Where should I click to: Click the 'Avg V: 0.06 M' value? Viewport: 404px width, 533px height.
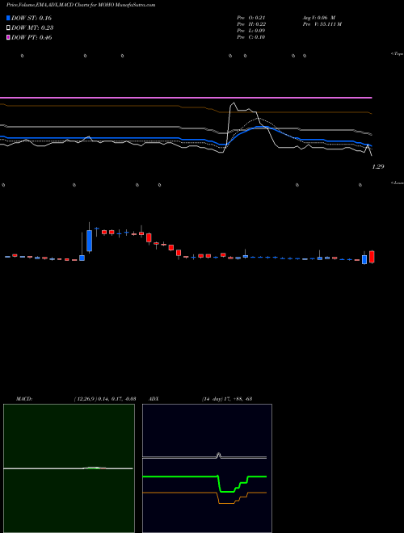pyautogui.click(x=319, y=18)
